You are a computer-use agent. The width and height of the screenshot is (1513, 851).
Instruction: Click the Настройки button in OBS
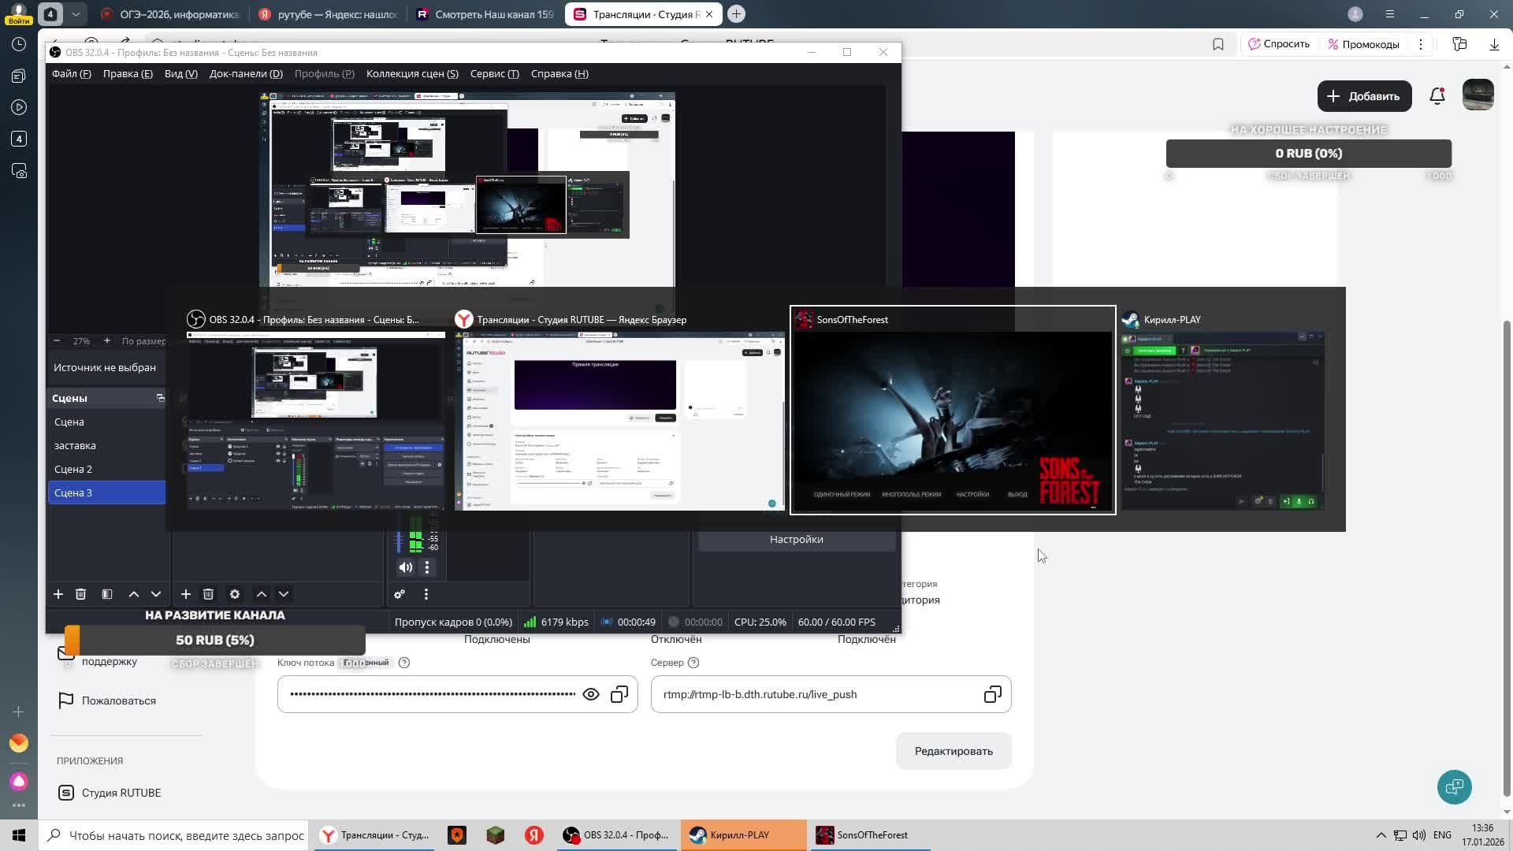click(x=796, y=540)
